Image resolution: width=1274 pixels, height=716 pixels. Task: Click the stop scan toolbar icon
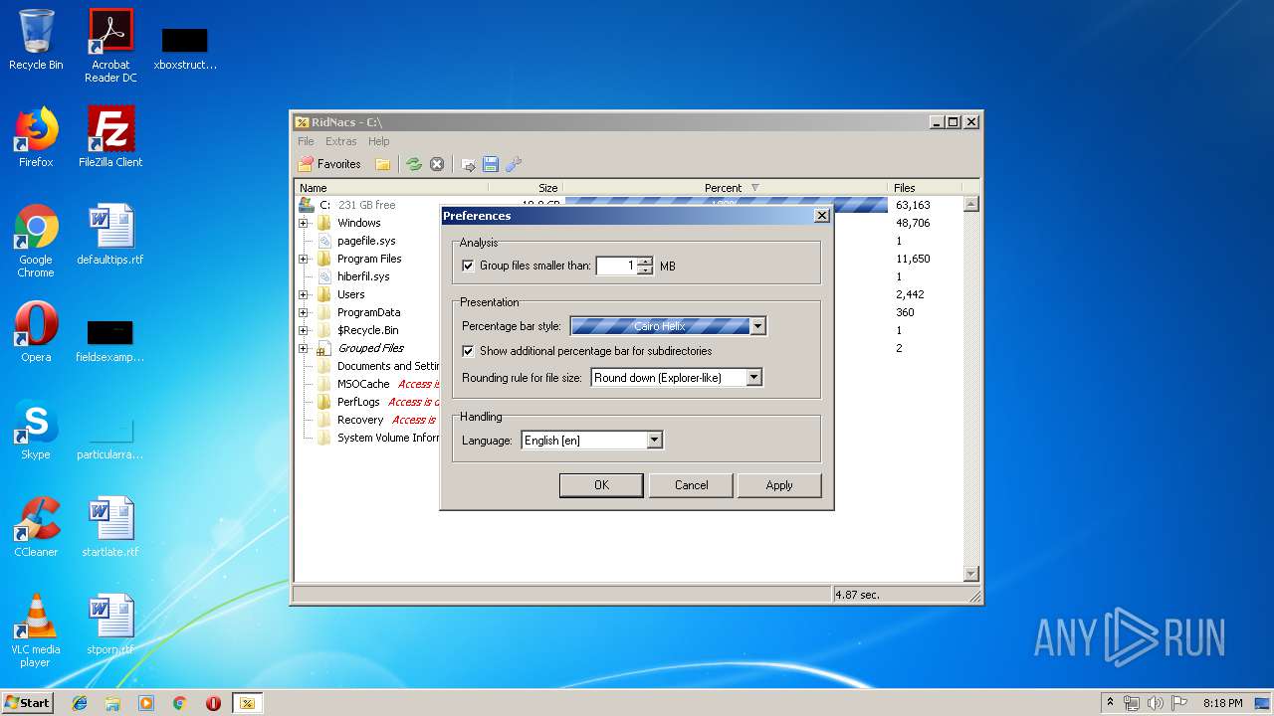pos(437,164)
